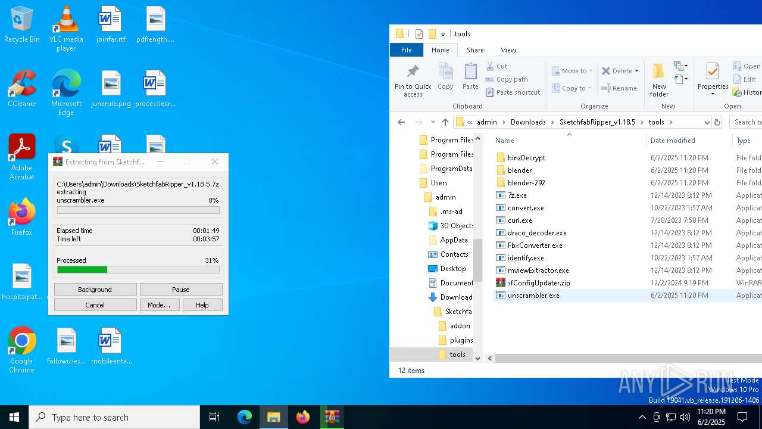
Task: Cancel the WinRAR extraction
Action: pyautogui.click(x=95, y=305)
